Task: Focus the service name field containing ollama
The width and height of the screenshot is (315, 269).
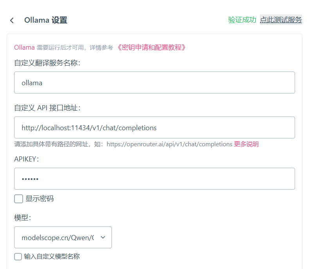Action: click(154, 82)
